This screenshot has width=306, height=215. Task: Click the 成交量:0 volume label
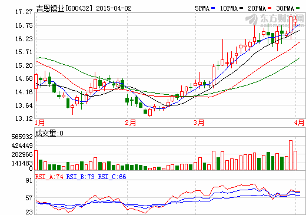tap(49, 133)
